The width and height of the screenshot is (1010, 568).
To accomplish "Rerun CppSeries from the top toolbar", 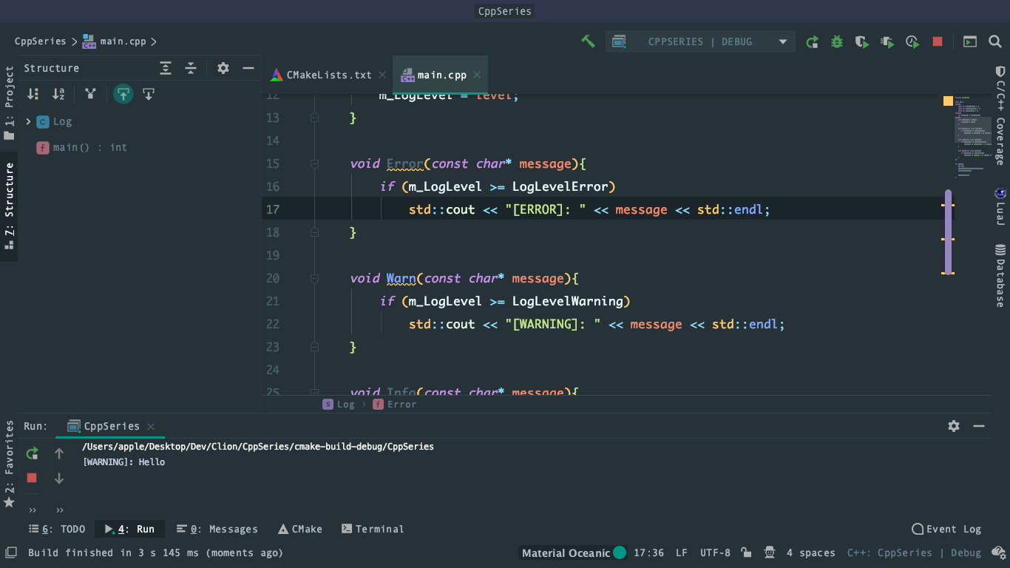I will 812,42.
